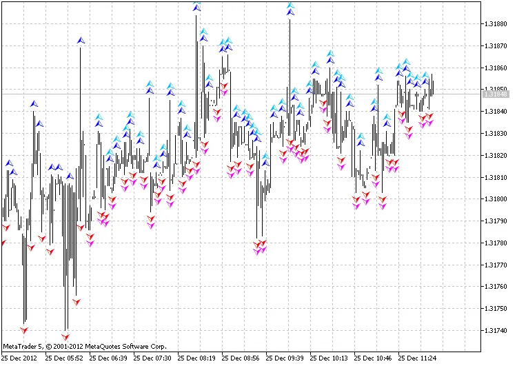Click the 25 Dec 08:19 time label

click(198, 358)
